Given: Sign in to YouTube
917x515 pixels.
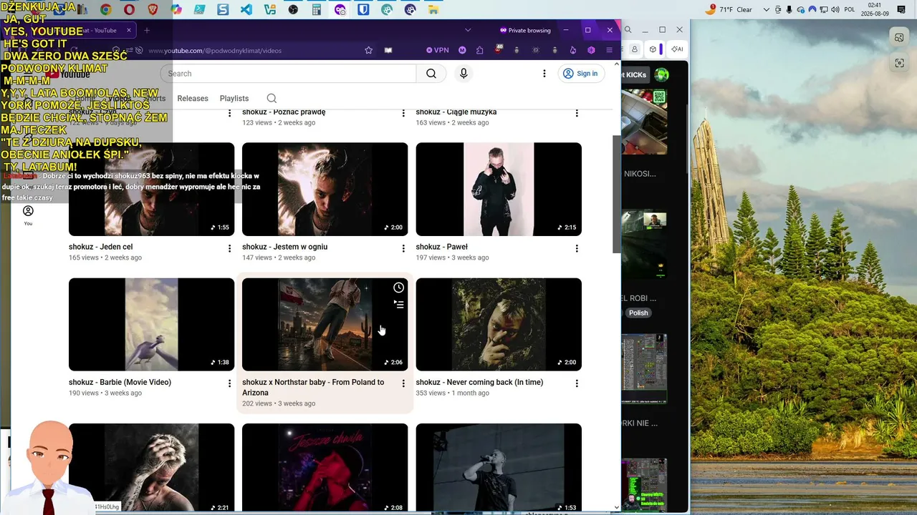Looking at the screenshot, I should coord(580,74).
